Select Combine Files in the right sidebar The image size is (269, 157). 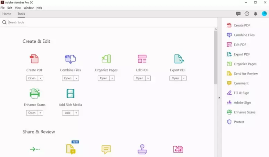(x=241, y=35)
